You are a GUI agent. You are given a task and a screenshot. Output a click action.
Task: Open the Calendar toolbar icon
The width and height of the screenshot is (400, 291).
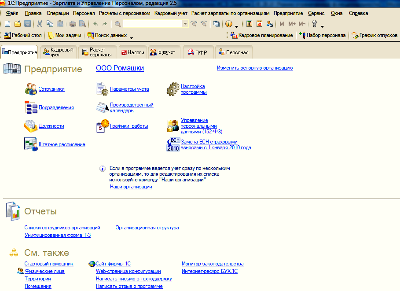click(260, 24)
